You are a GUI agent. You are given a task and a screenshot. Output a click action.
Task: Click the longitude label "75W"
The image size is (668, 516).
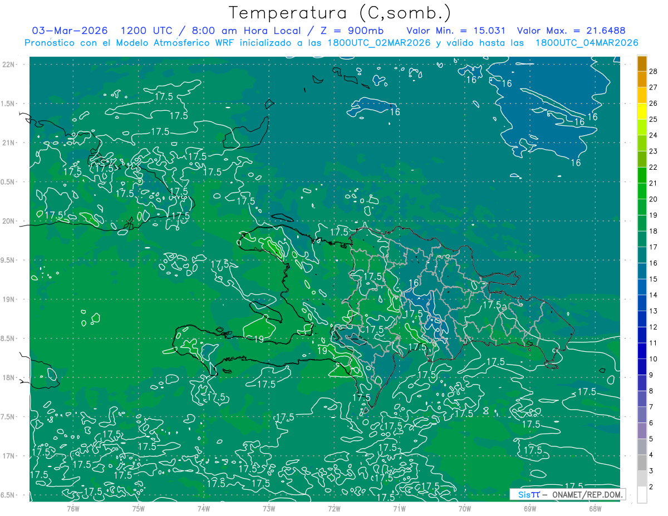[x=139, y=509]
